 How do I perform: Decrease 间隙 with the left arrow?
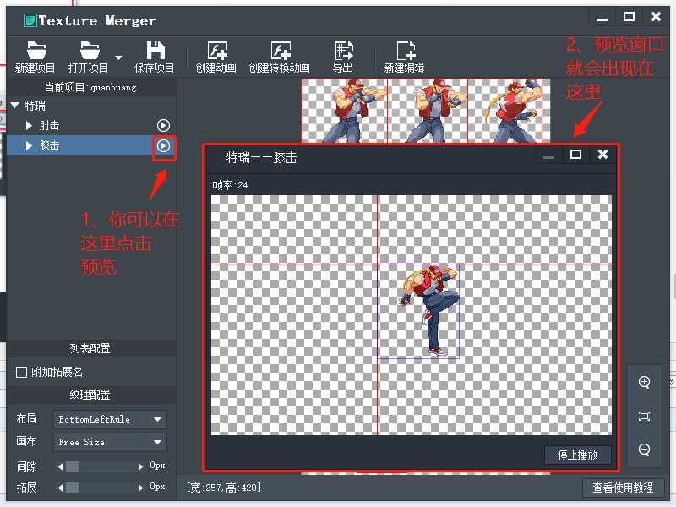click(60, 466)
